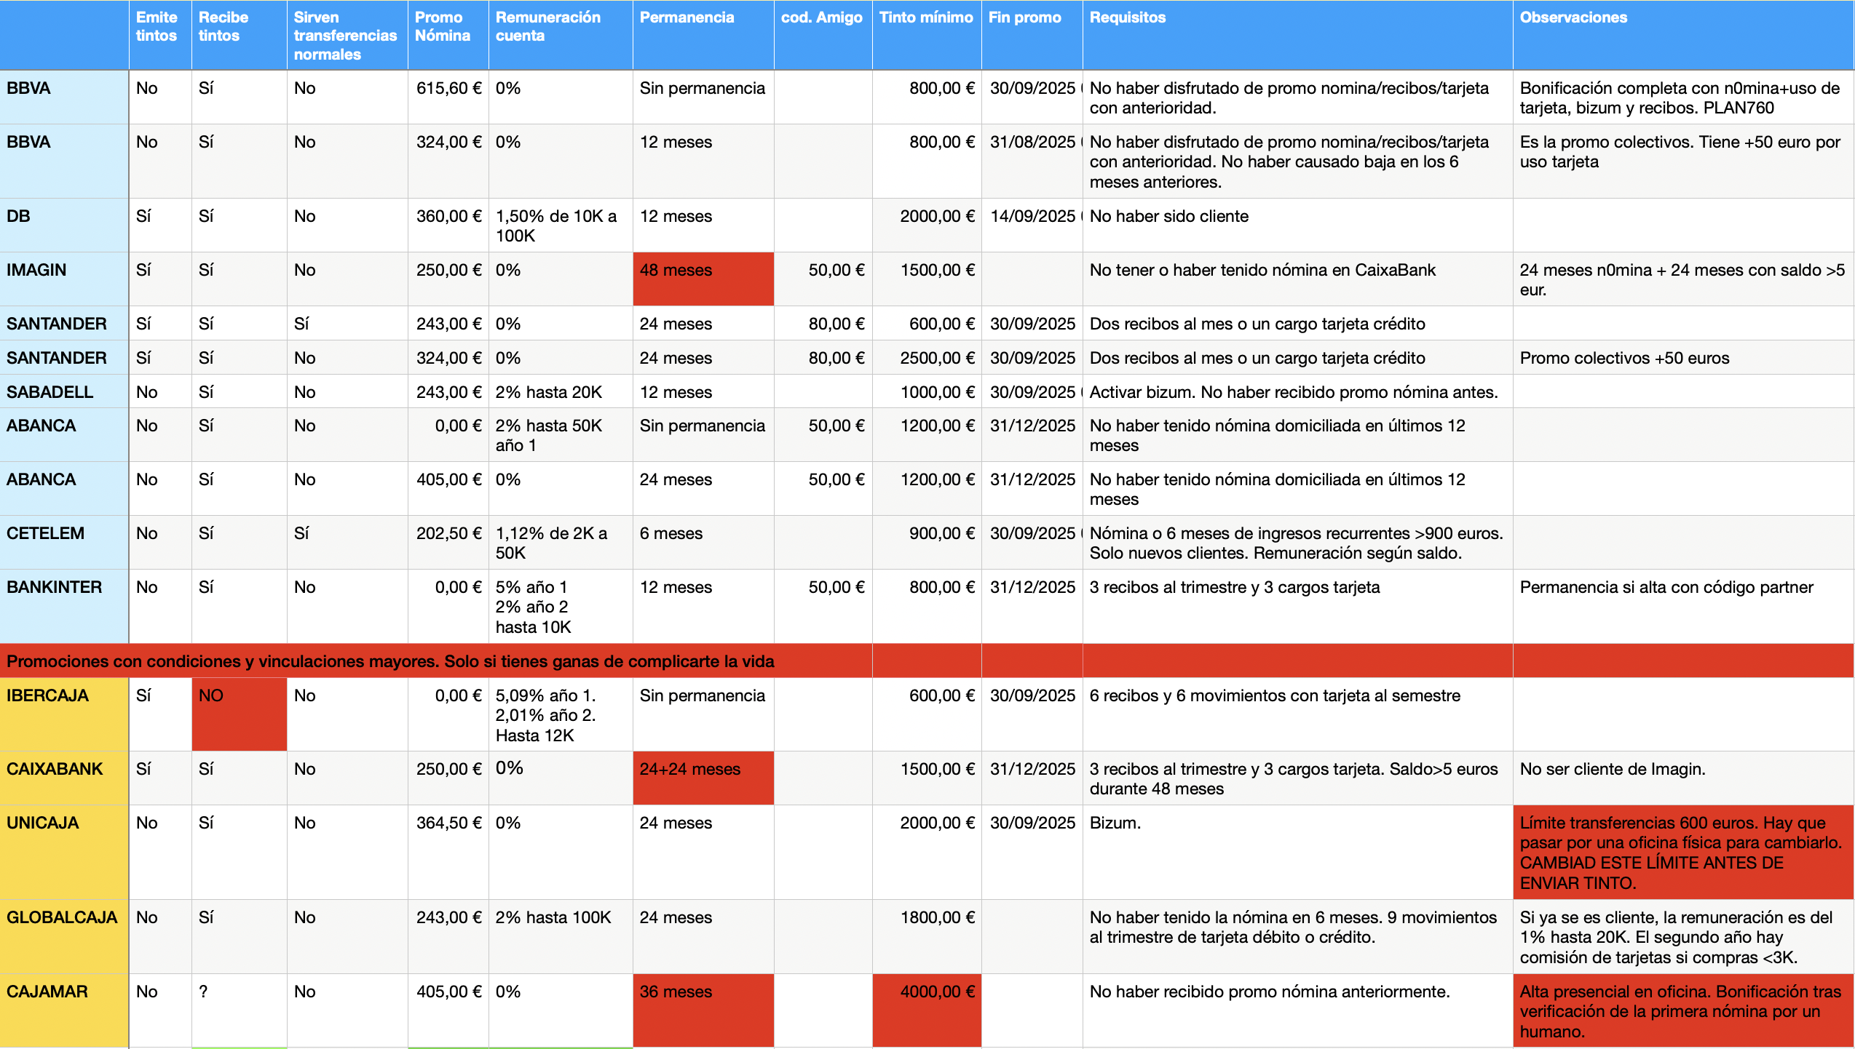Click the '202,50 €' promo cell

(448, 542)
